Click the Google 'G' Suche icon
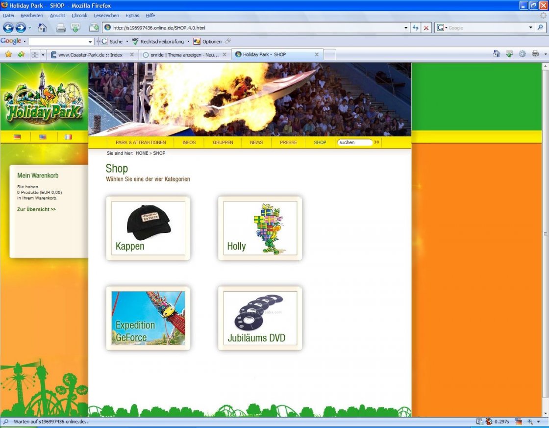 tap(104, 41)
